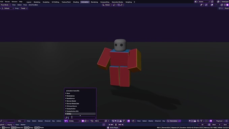Toggle Only Show Errors warning icon in dope sheet
This screenshot has width=229, height=129.
point(121,121)
